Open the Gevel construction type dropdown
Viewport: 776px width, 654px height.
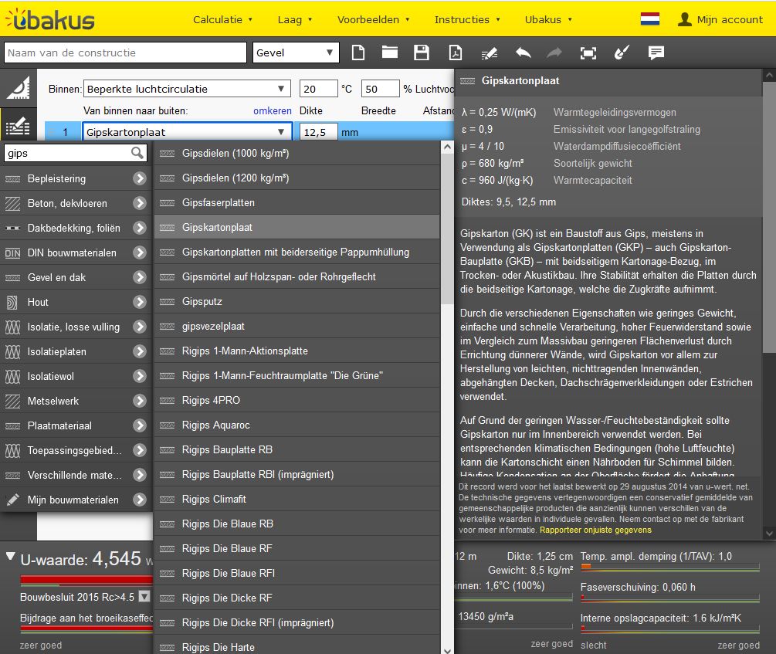pos(296,53)
